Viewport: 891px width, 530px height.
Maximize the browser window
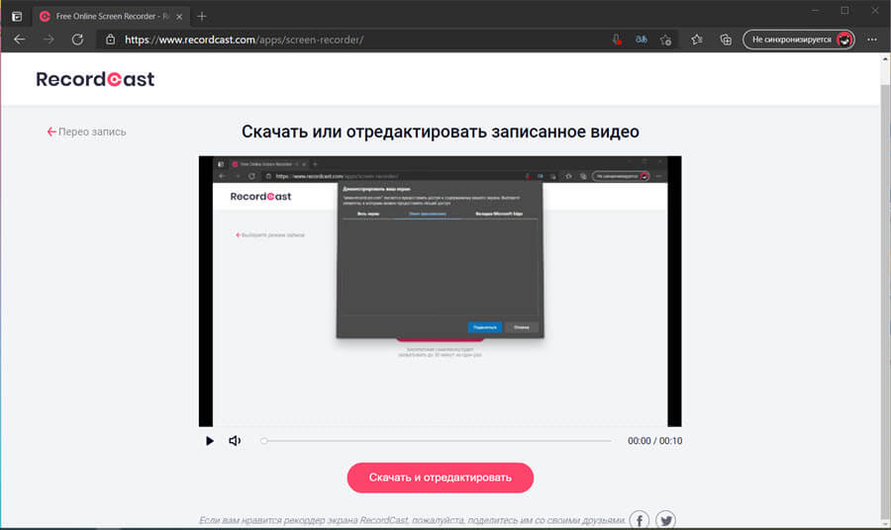point(845,11)
